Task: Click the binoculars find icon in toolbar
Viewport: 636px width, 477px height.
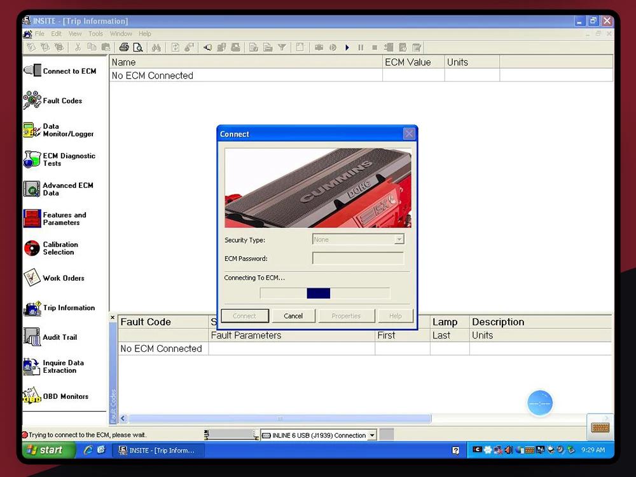Action: pos(156,48)
